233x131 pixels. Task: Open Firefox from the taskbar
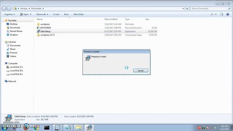coord(26,127)
